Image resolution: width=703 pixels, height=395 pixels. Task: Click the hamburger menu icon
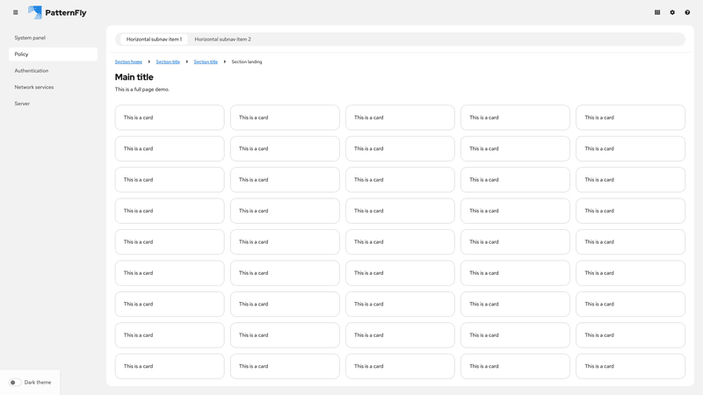pos(15,12)
